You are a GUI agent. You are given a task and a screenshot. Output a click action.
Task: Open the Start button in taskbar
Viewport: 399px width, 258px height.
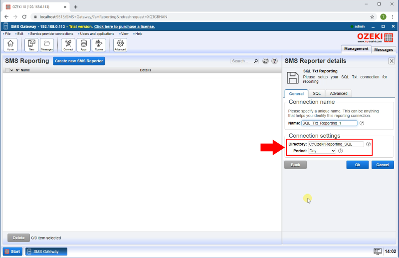click(13, 252)
